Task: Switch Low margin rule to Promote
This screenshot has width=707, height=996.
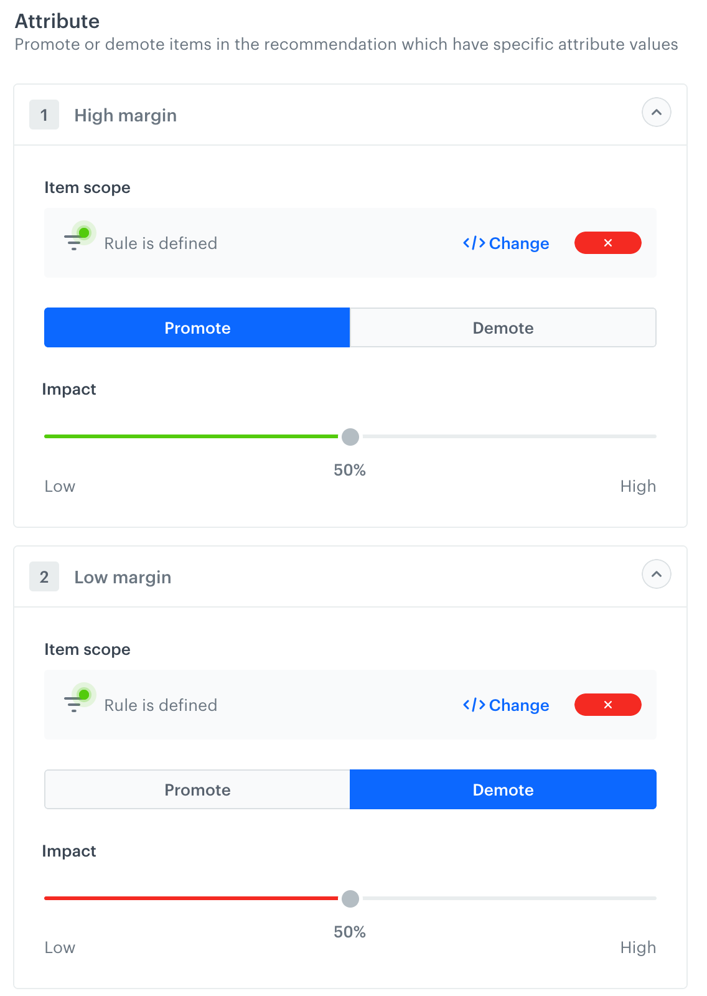Action: (x=197, y=789)
